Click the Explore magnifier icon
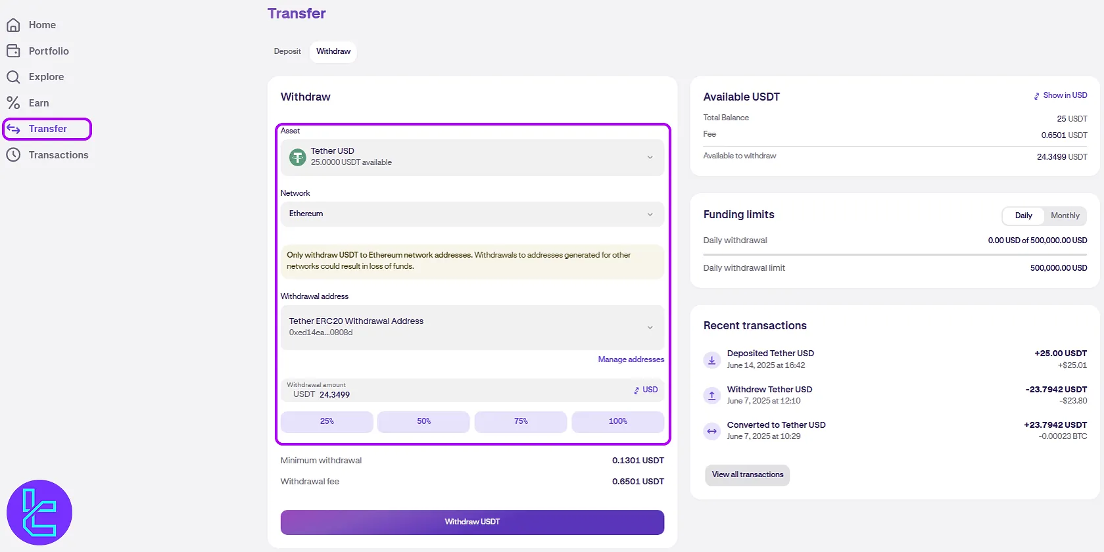The width and height of the screenshot is (1104, 552). point(13,77)
